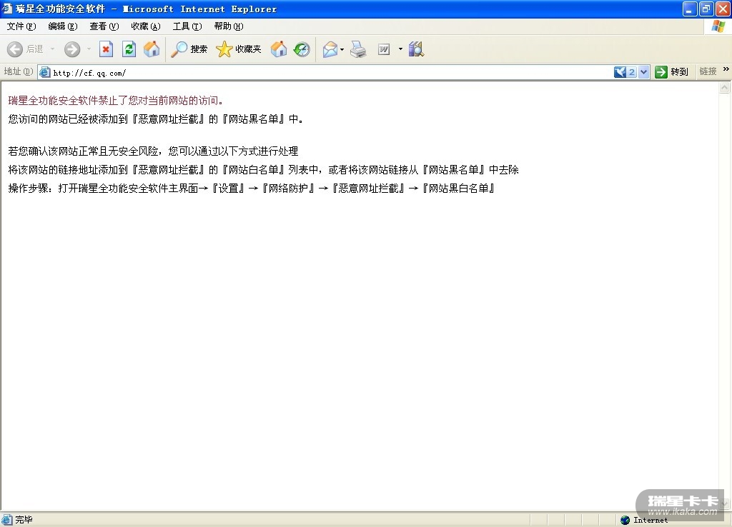This screenshot has width=732, height=527.
Task: Close the Internet Explorer window
Action: pyautogui.click(x=723, y=9)
